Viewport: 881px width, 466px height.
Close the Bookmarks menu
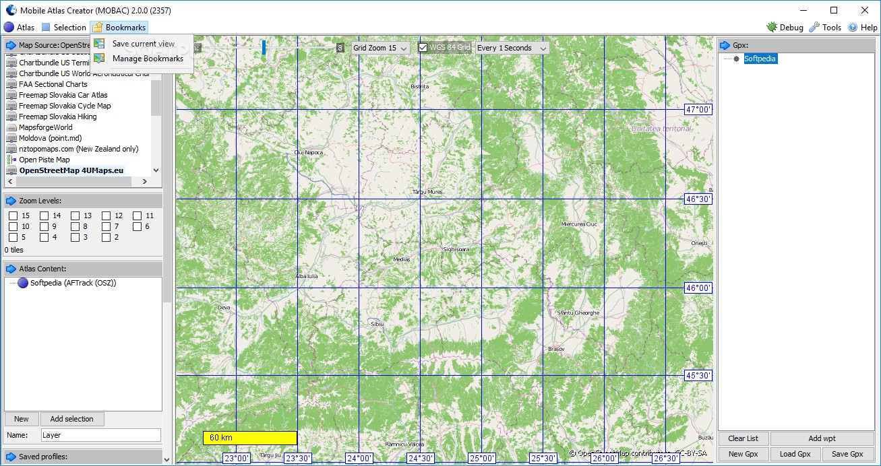[119, 28]
